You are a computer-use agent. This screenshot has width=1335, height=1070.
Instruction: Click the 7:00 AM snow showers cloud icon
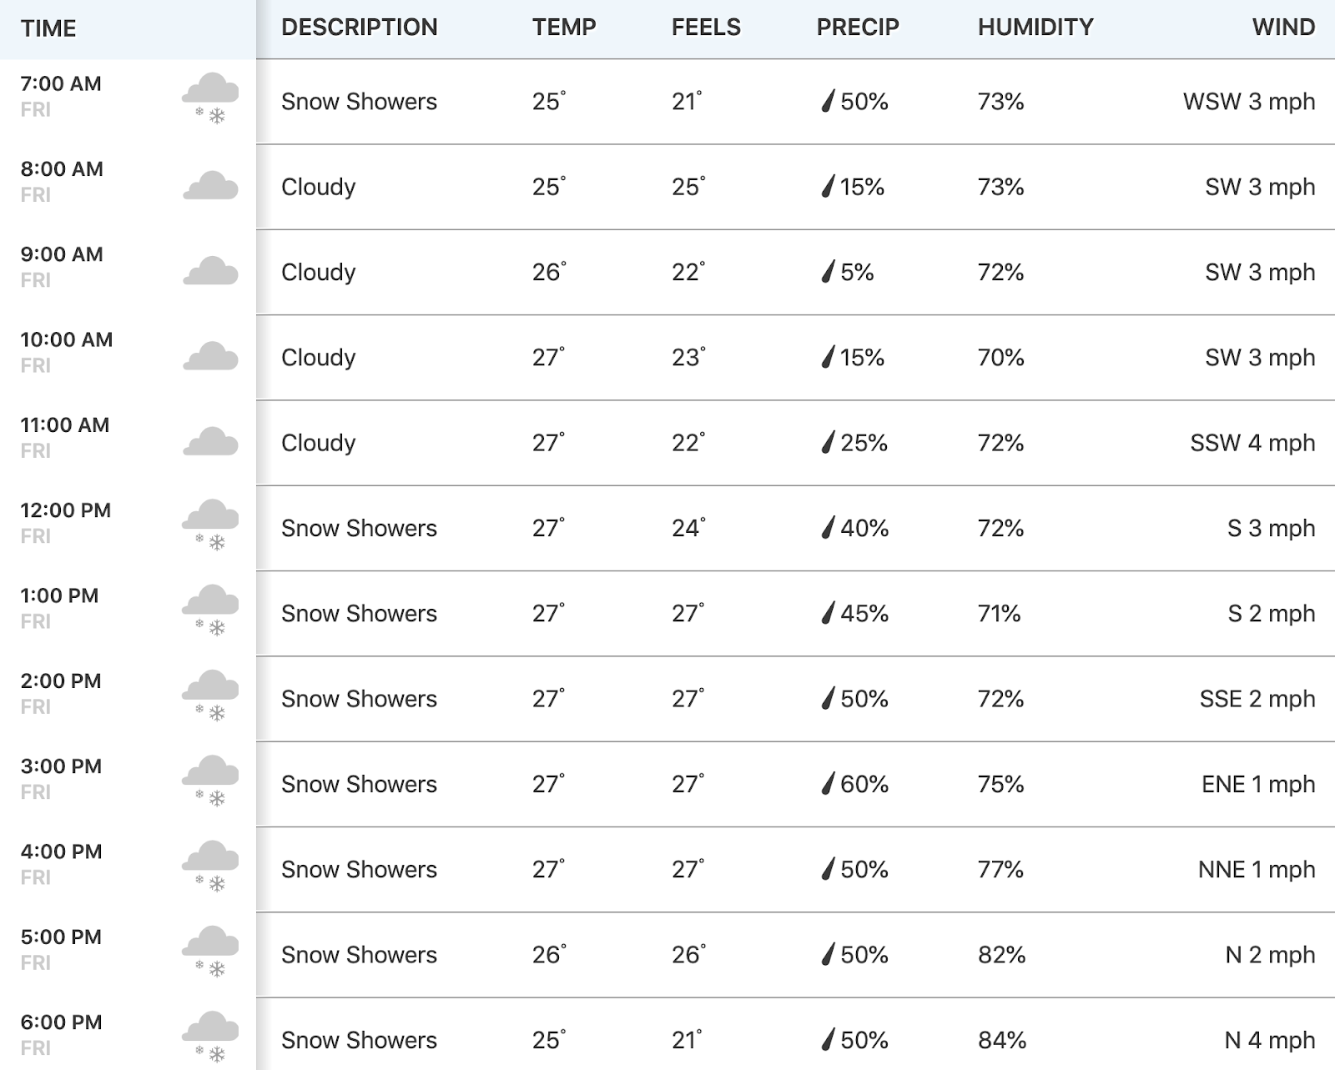coord(210,98)
